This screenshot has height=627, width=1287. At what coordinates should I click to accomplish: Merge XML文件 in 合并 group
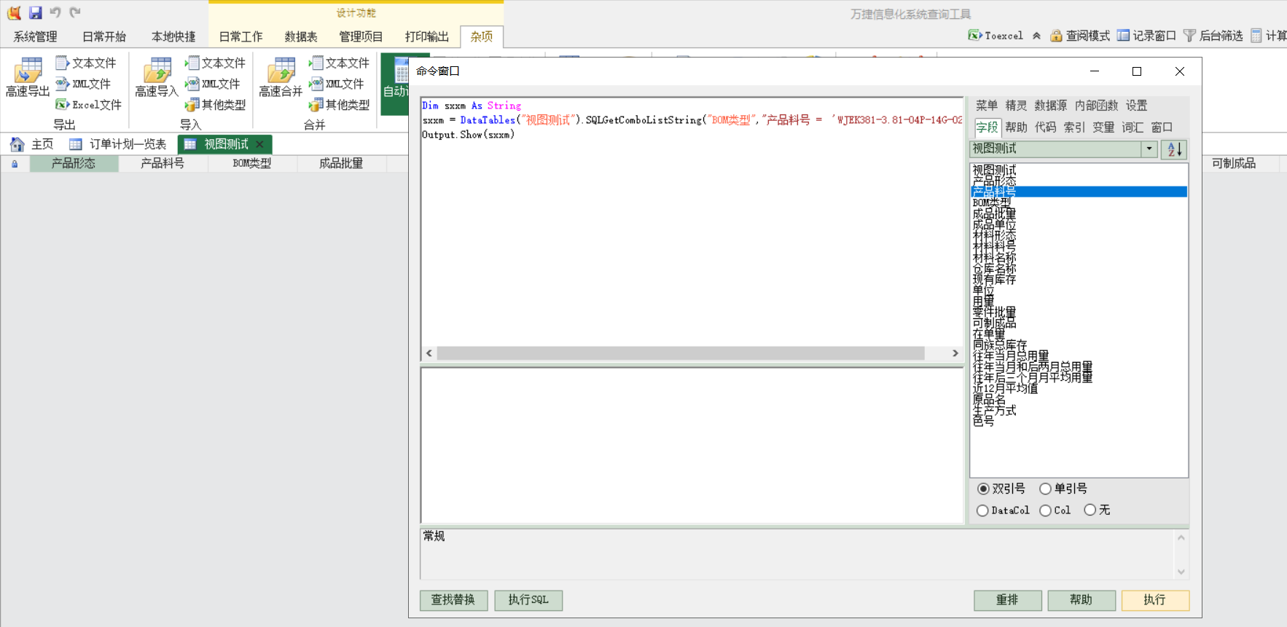336,84
